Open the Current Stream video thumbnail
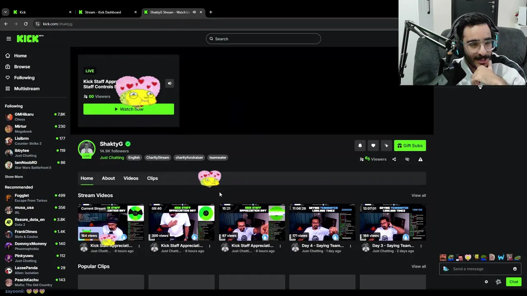The image size is (527, 296). [x=111, y=222]
